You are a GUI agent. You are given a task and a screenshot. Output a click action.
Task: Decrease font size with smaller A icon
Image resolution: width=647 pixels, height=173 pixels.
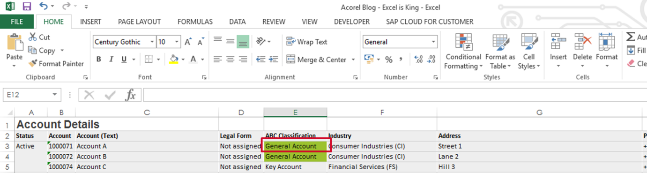(201, 42)
